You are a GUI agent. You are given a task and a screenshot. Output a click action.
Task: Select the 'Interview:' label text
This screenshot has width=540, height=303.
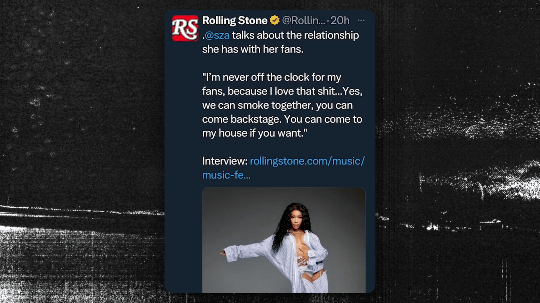pos(225,161)
